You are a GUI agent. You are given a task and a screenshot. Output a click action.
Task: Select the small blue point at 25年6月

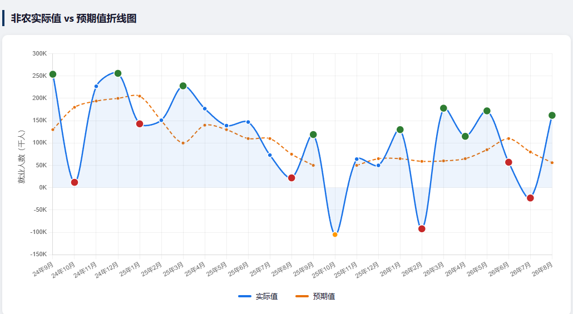click(x=248, y=122)
